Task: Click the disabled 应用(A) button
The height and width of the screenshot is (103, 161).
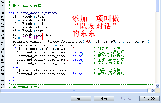Action: (127, 99)
